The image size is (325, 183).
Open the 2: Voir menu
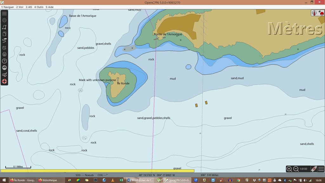[x=20, y=7]
